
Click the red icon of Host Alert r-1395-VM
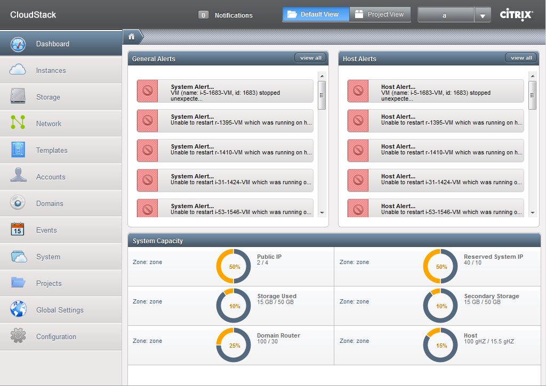(x=358, y=121)
